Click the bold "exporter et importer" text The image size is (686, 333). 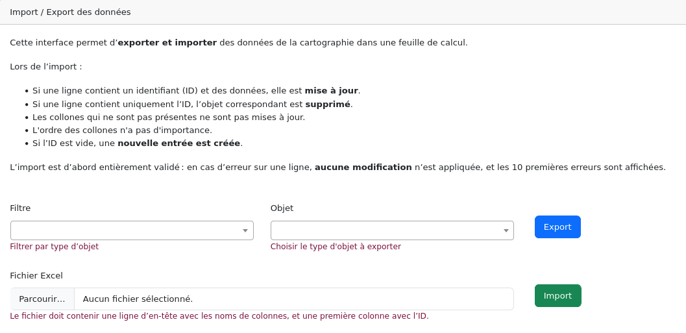(167, 43)
